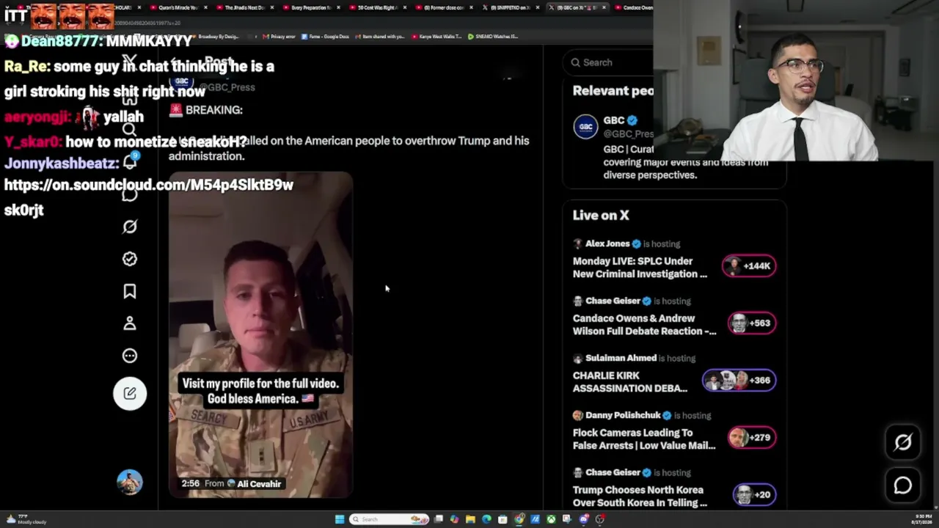Play the soldier video in the post
939x528 pixels.
pyautogui.click(x=260, y=334)
